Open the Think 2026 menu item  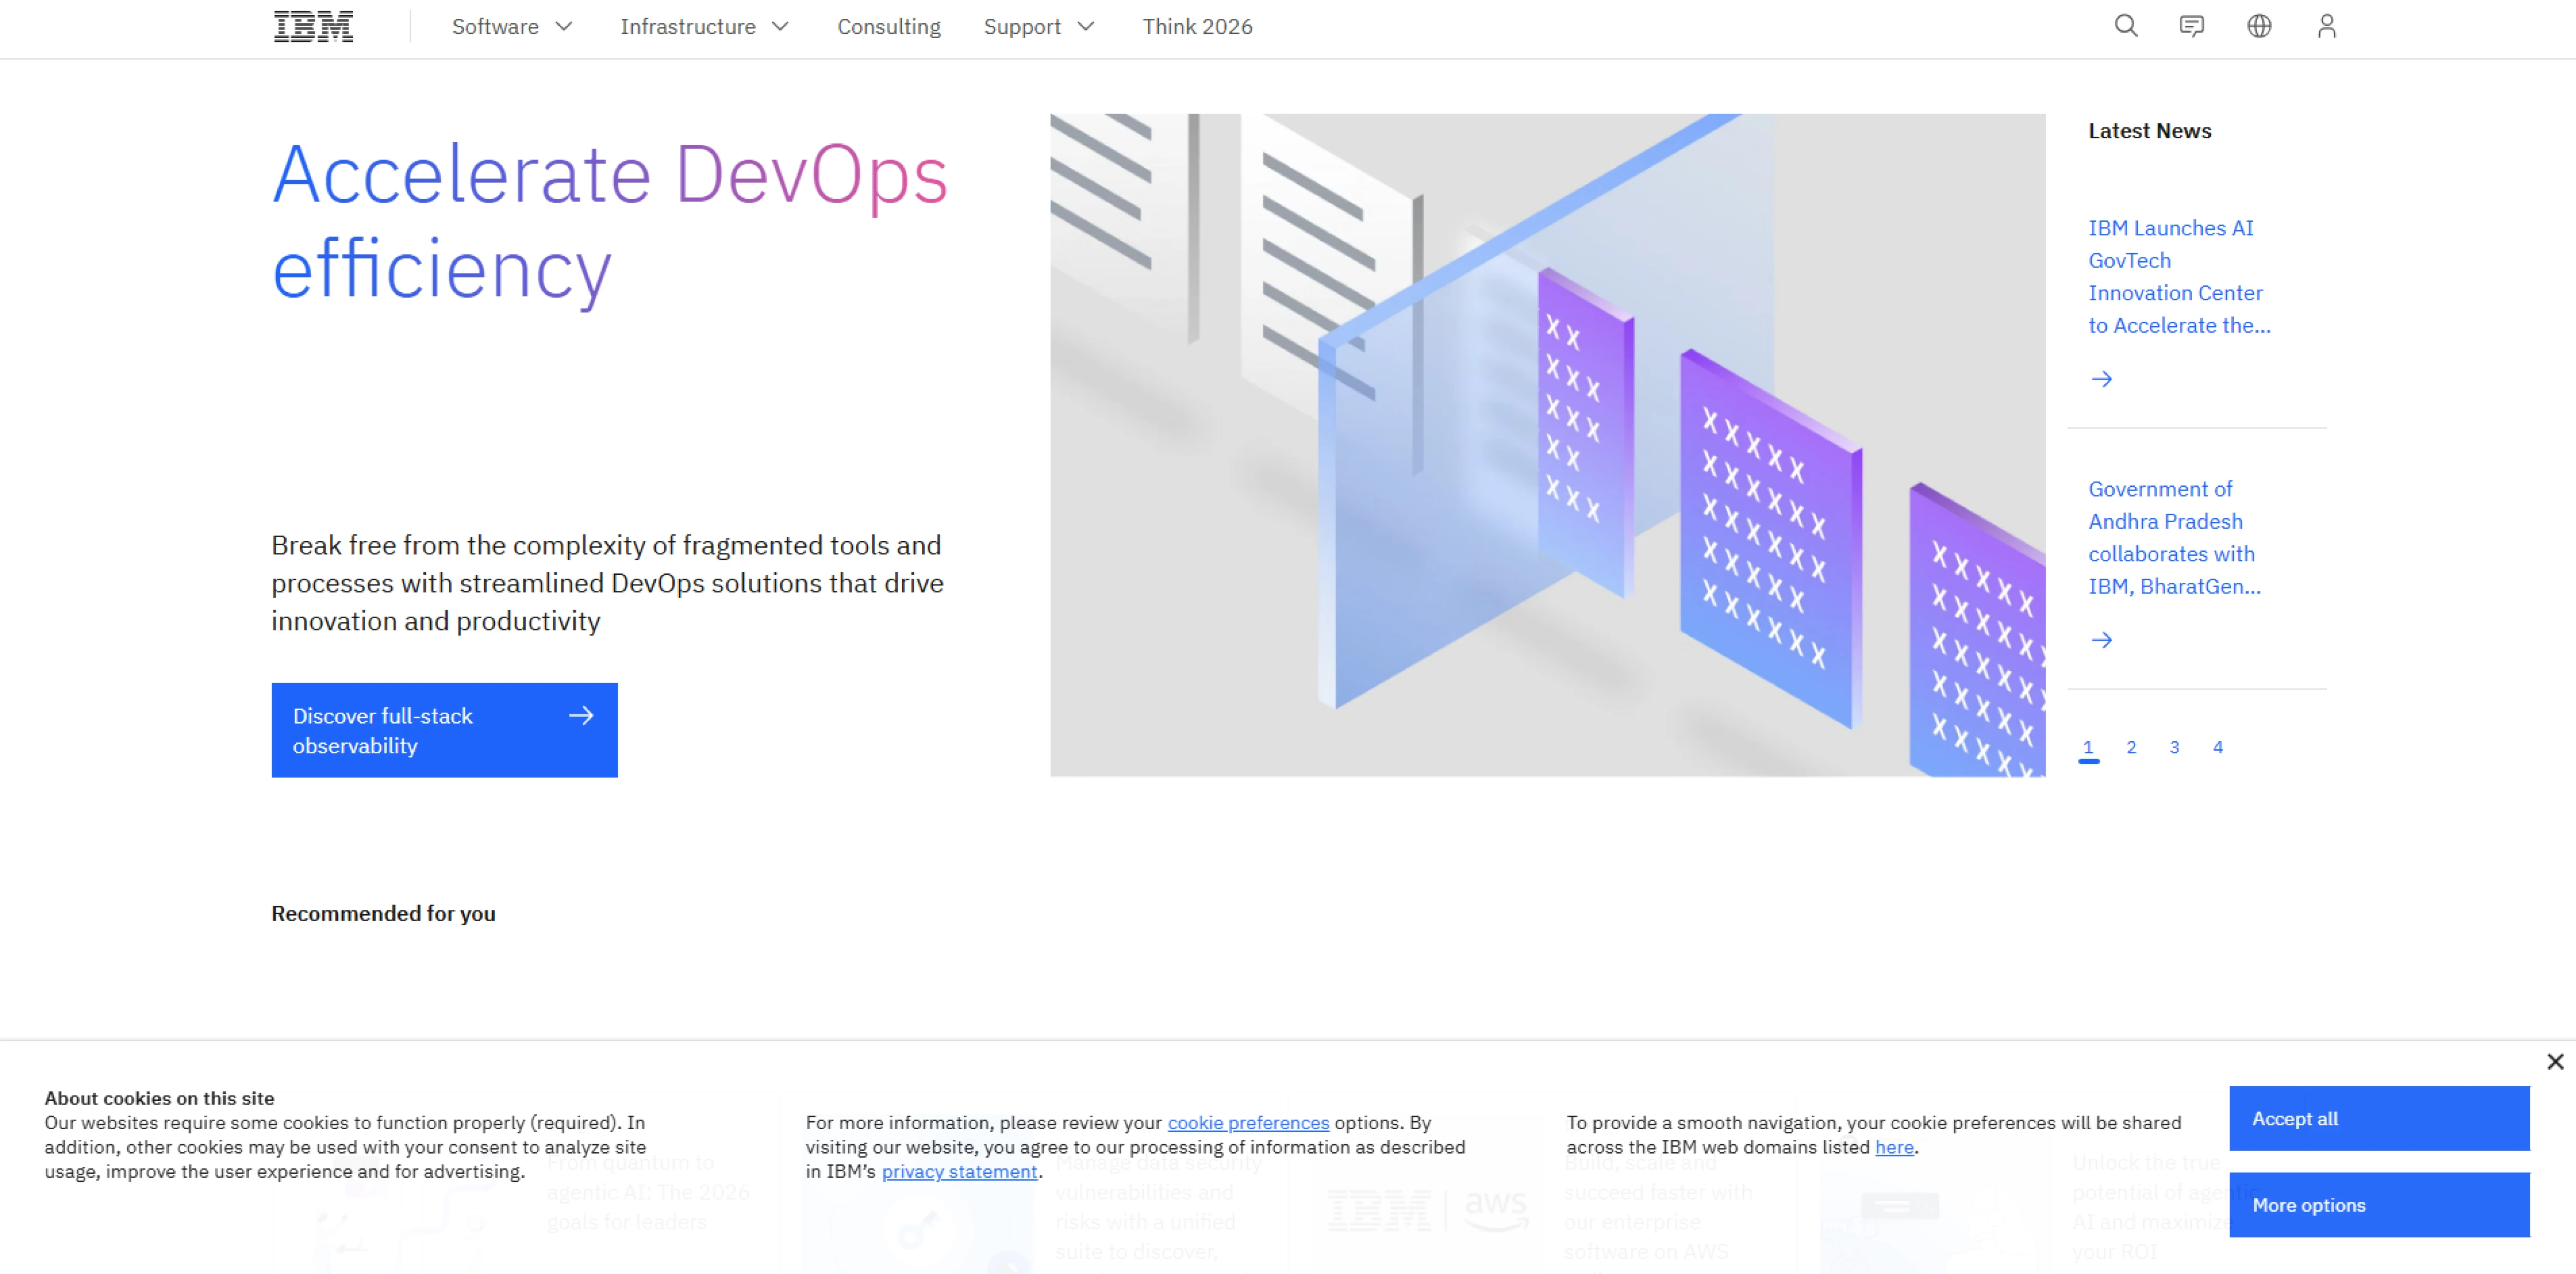click(x=1197, y=27)
